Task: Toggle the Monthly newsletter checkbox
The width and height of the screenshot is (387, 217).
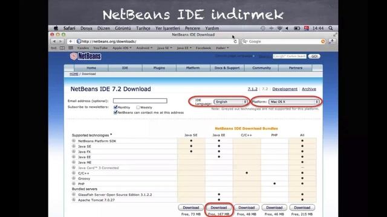Action: coord(115,107)
